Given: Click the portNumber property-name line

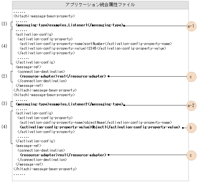Looking at the screenshot, I should click(95, 44).
